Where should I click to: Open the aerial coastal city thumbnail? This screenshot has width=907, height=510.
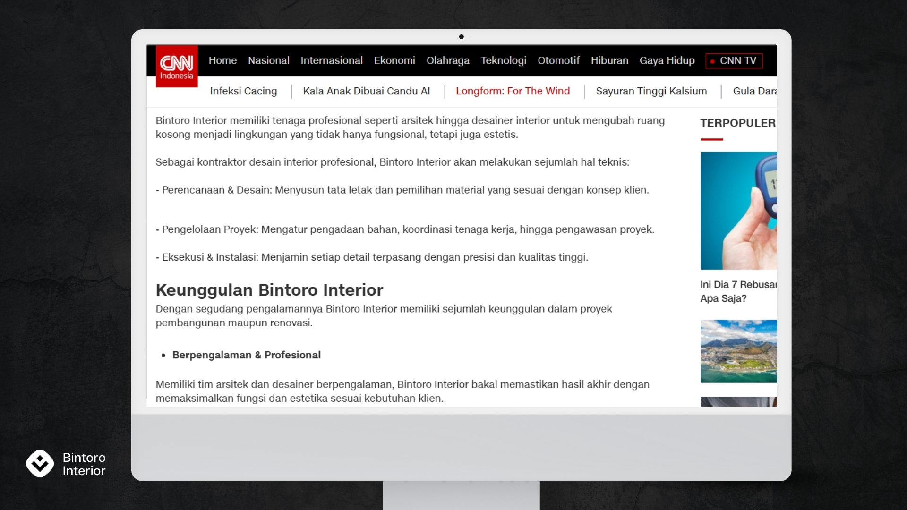pos(738,351)
